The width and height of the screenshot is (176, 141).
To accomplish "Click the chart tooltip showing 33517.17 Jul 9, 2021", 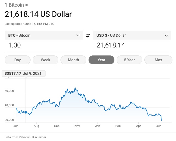I will pyautogui.click(x=24, y=74).
